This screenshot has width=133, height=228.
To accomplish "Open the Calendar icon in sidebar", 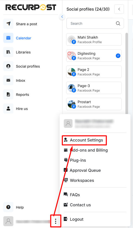I will coord(8,38).
